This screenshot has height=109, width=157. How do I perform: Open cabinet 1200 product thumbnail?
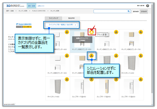131,63
